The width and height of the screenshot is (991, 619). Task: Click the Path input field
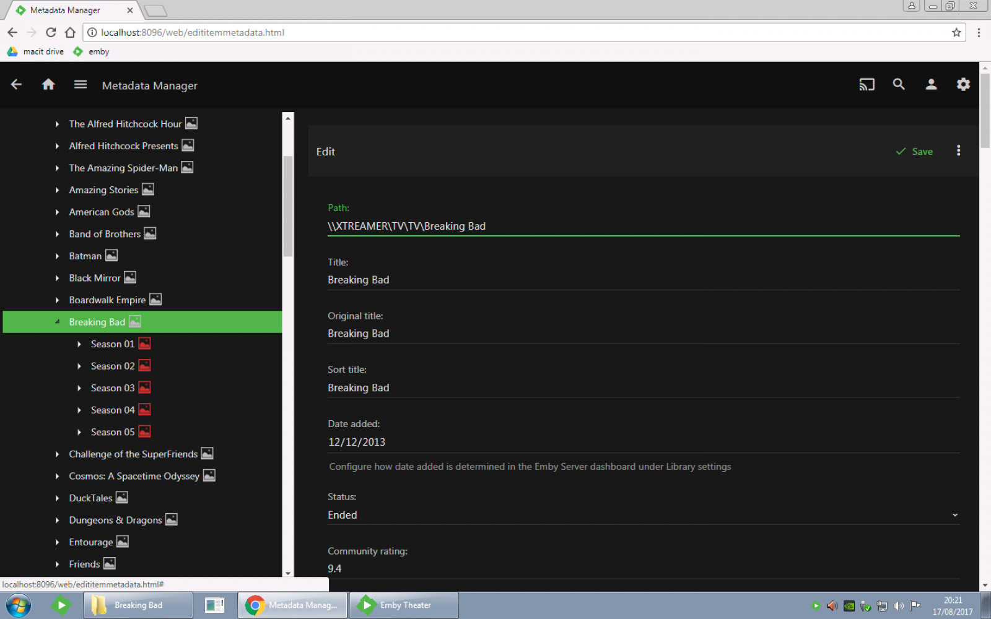(644, 226)
